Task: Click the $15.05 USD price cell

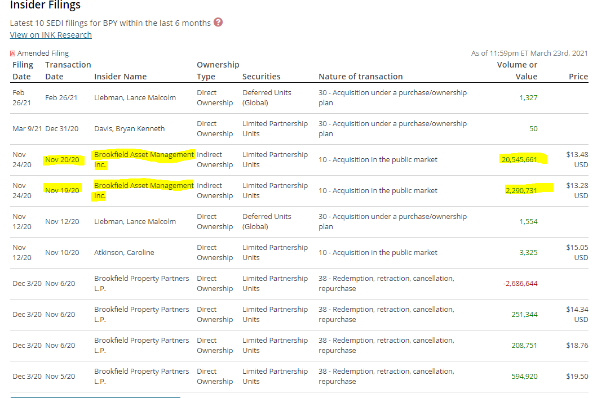Action: click(x=577, y=252)
